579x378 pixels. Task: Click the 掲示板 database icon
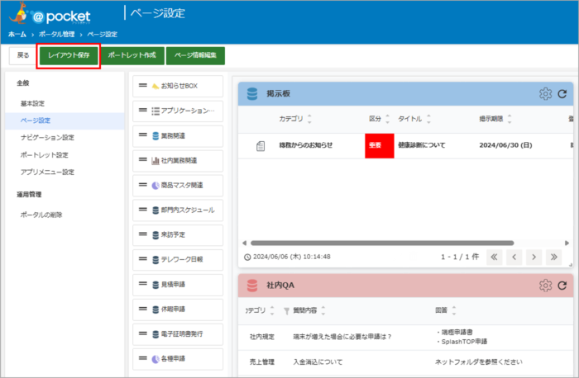pos(252,93)
